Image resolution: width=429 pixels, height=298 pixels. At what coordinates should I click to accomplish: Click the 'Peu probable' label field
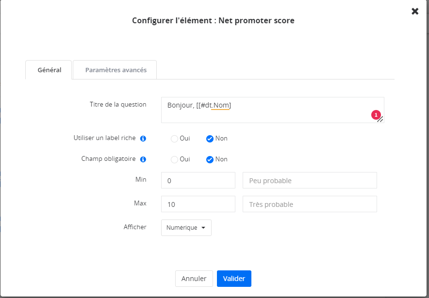(x=310, y=180)
